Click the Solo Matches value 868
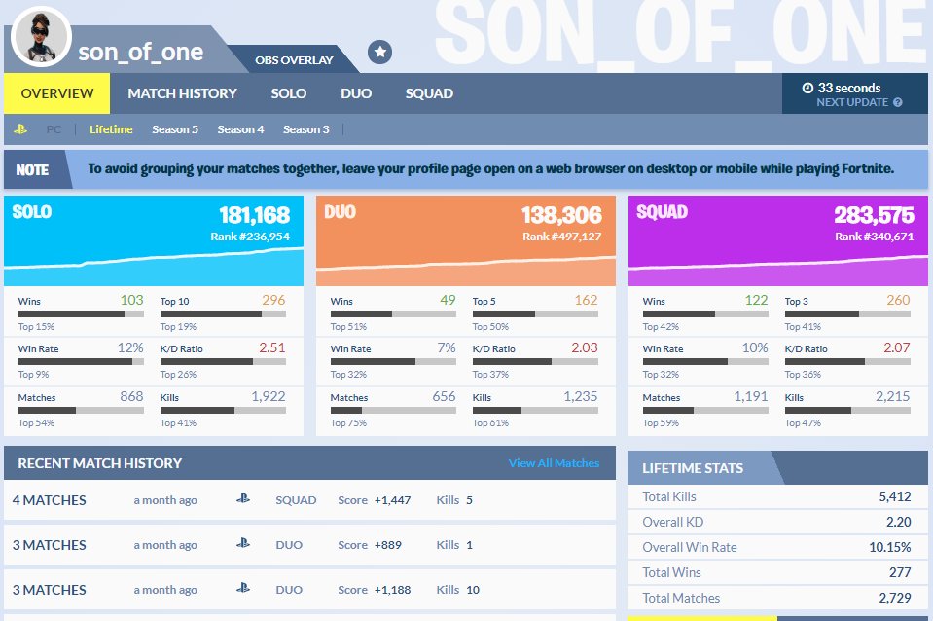The width and height of the screenshot is (933, 621). (131, 396)
